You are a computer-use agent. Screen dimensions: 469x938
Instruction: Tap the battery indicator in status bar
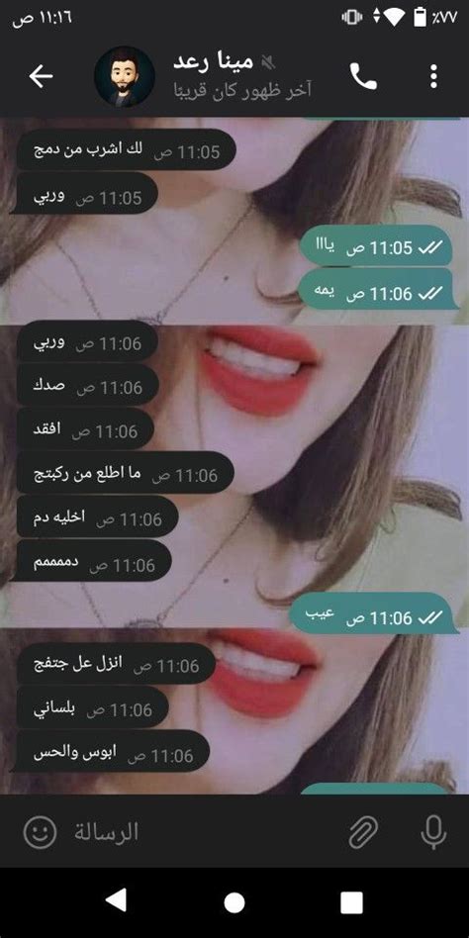[421, 18]
